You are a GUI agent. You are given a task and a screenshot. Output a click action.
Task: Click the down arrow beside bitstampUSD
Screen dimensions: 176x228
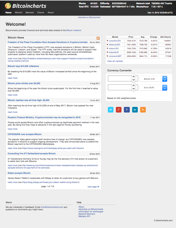(x=107, y=45)
